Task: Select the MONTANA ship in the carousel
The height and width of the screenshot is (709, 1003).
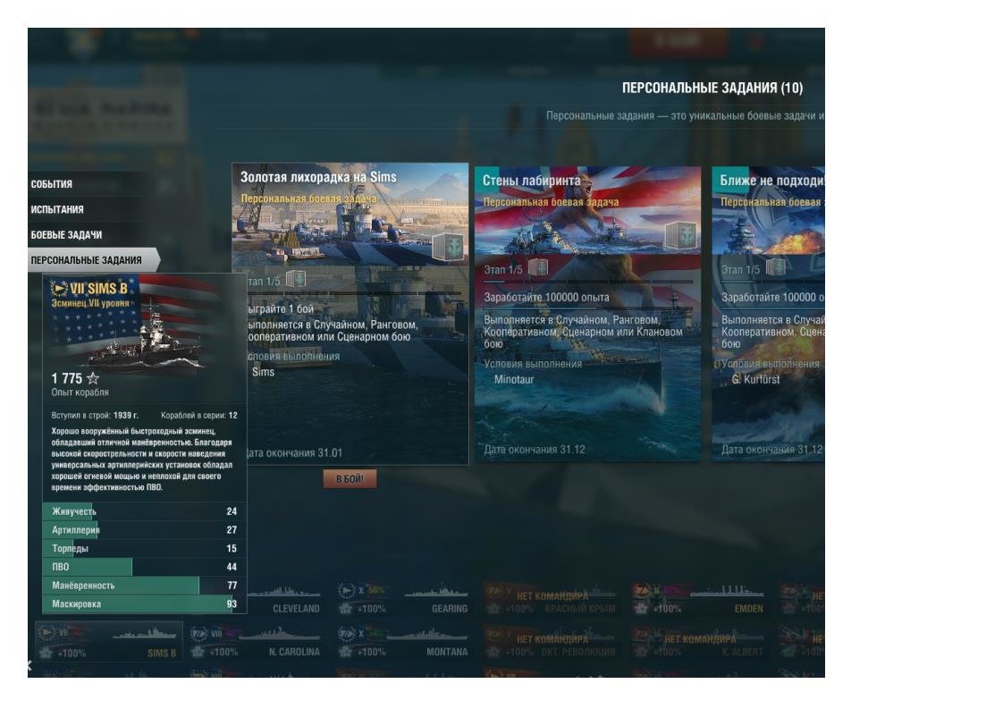Action: click(x=404, y=643)
